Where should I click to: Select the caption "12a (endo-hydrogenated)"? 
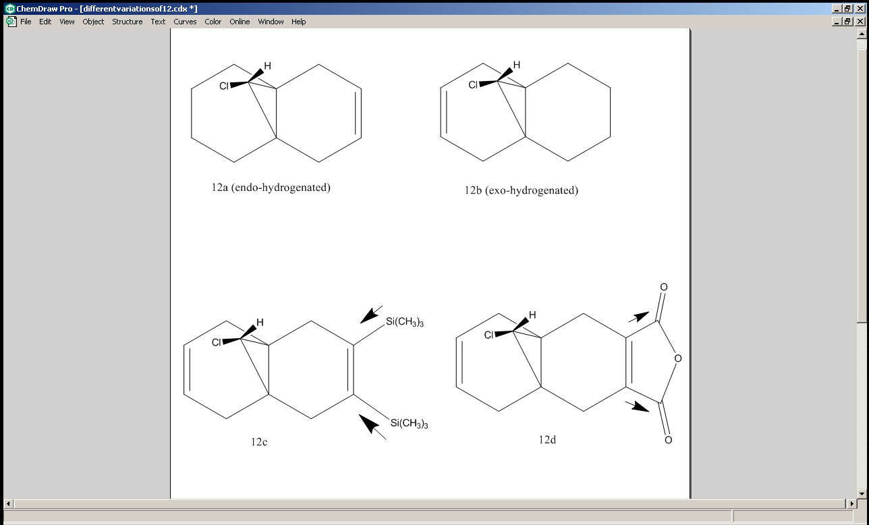click(271, 188)
